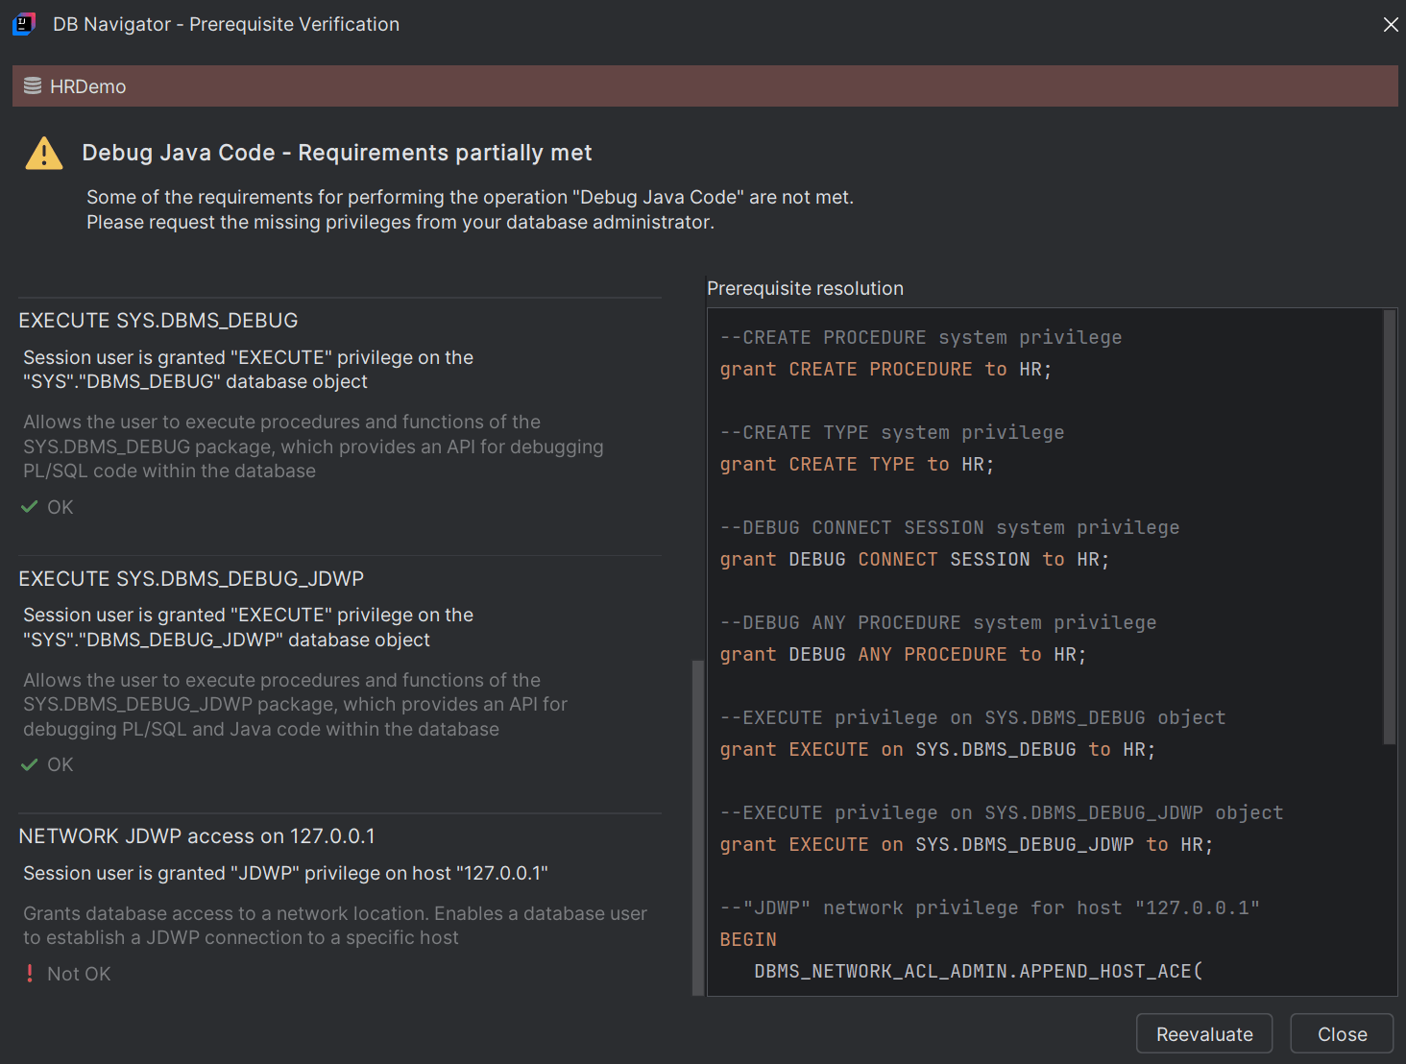
Task: Click the Reevaluate button
Action: (x=1203, y=1033)
